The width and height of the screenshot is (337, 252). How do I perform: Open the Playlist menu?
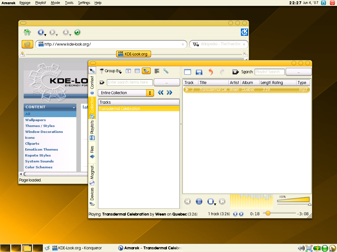coord(40,3)
